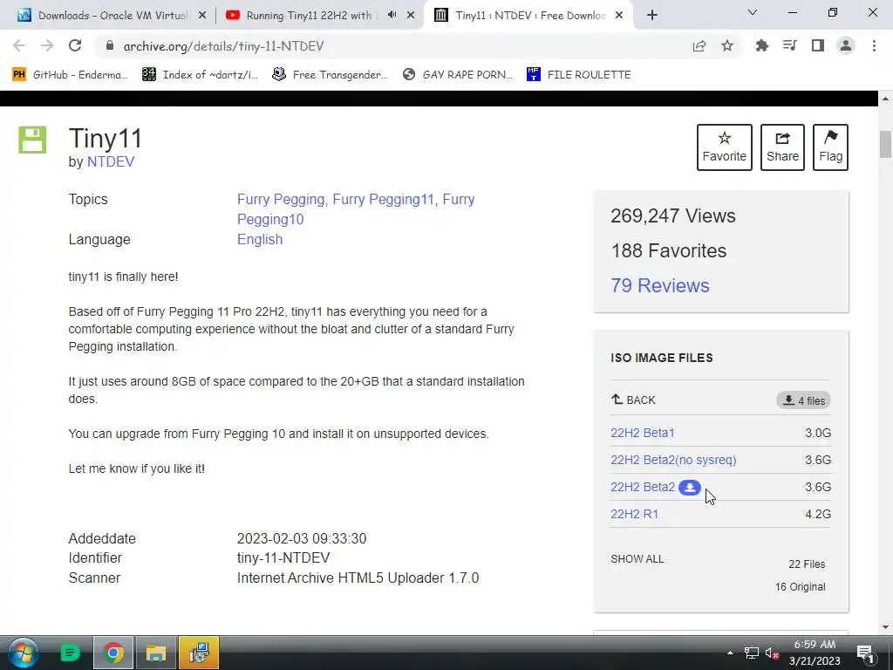Viewport: 893px width, 670px height.
Task: Click the 22 Files link
Action: (x=807, y=564)
